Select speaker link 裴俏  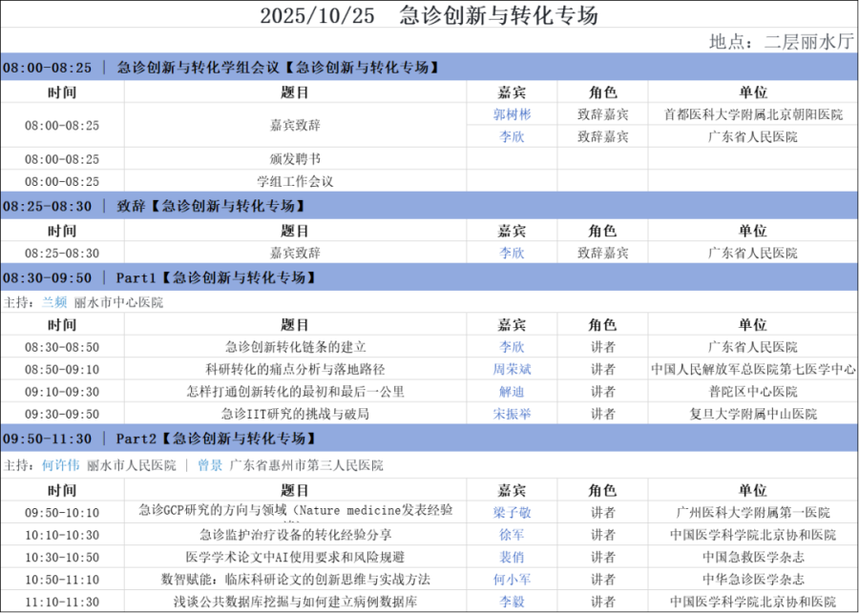coord(512,557)
